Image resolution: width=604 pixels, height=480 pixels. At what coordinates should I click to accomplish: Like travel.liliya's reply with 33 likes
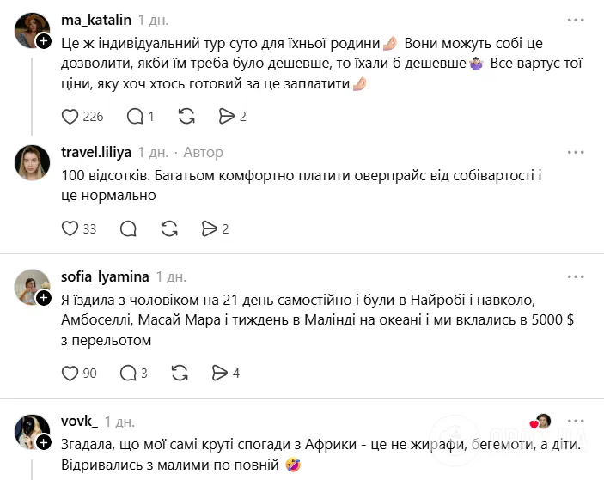[x=71, y=228]
